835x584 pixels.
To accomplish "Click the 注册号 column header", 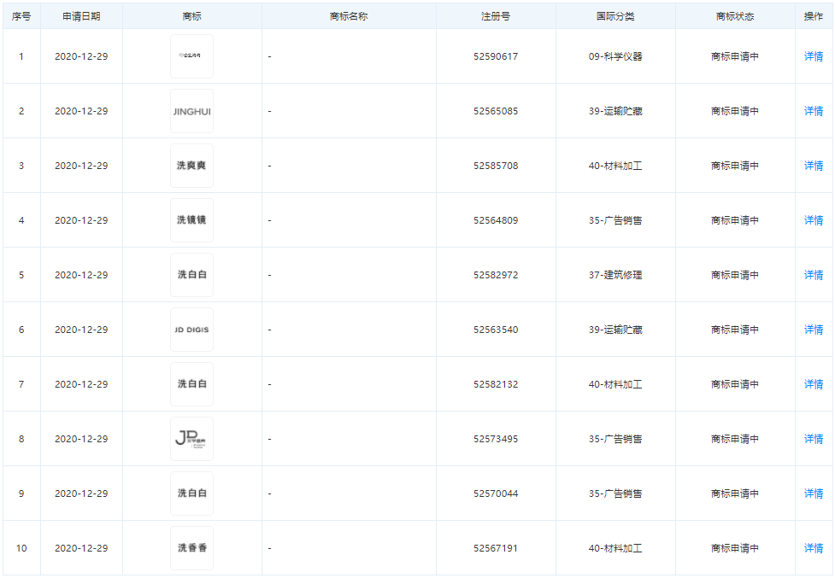I will pos(496,16).
